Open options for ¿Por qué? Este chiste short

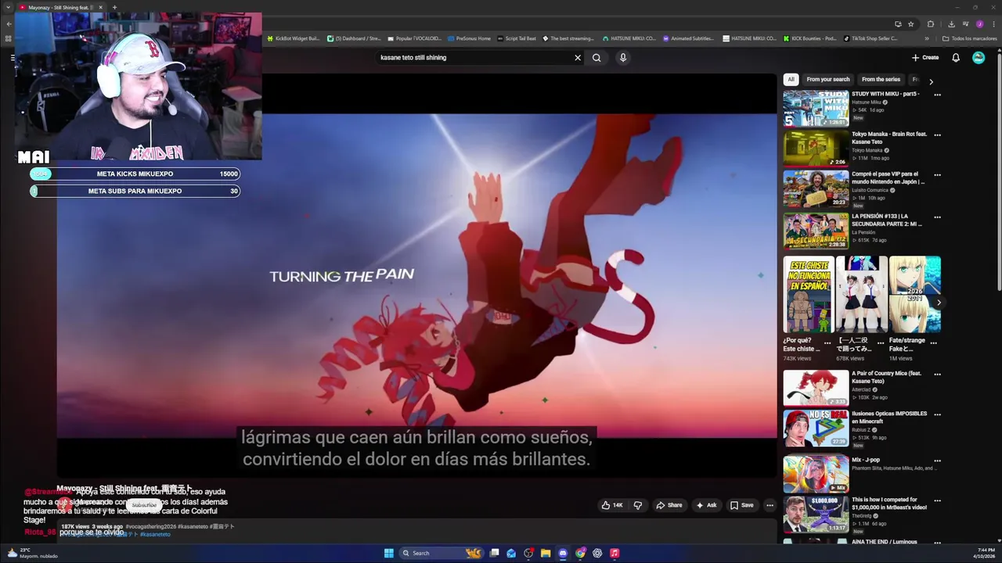(827, 342)
